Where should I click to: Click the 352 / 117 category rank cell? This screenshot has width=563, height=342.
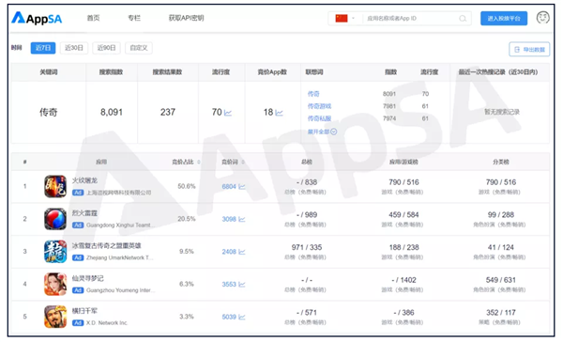coord(500,313)
